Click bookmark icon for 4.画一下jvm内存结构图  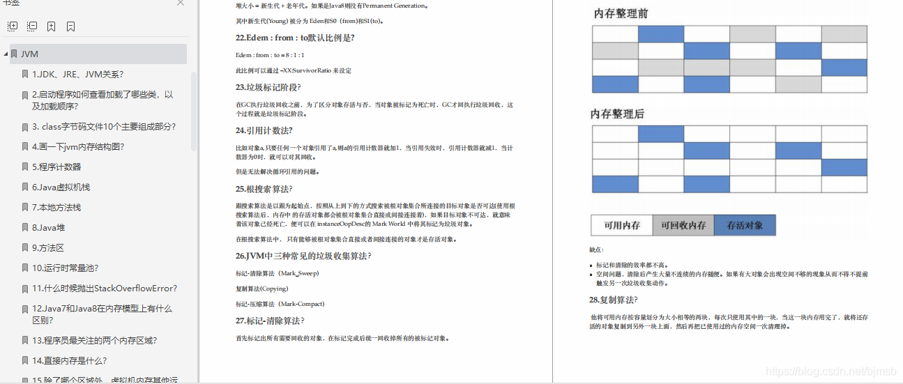[25, 147]
